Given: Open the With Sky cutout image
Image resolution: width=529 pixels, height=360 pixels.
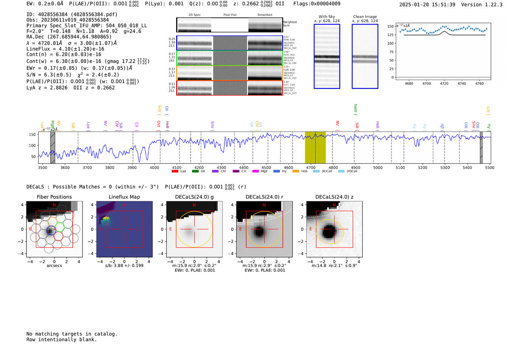Looking at the screenshot, I should click(x=327, y=56).
